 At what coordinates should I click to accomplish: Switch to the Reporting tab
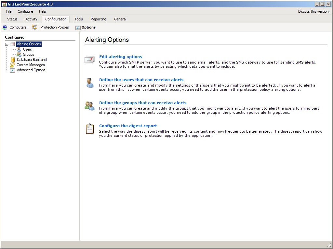[98, 19]
